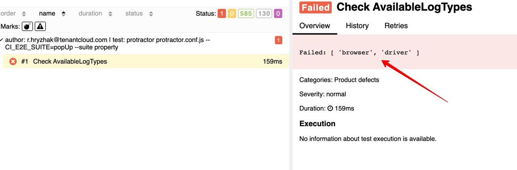Image resolution: width=517 pixels, height=170 pixels.
Task: Click the Duration: 159ms detail line
Action: pyautogui.click(x=327, y=108)
